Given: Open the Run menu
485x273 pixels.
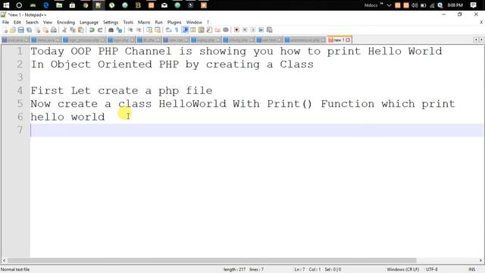Looking at the screenshot, I should (158, 22).
